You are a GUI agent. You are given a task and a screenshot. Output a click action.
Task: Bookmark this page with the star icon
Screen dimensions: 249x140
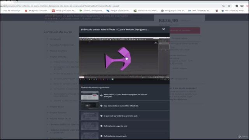[x=229, y=6]
